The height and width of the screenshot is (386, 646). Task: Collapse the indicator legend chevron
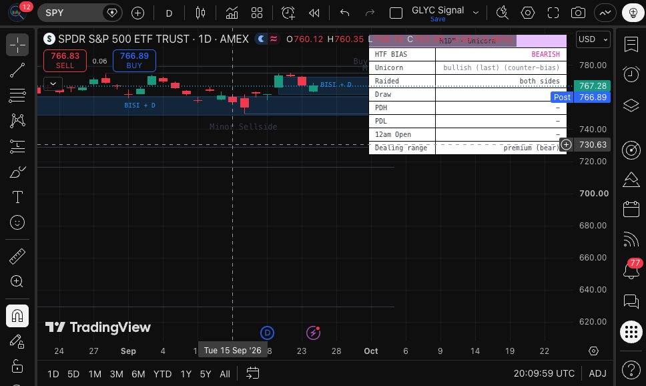pyautogui.click(x=53, y=83)
